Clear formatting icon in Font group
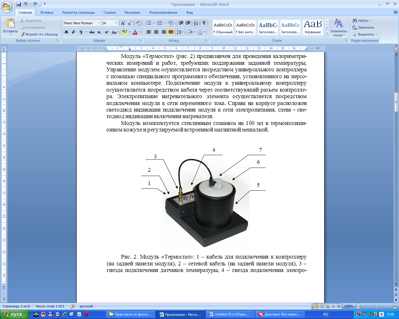The image size is (399, 319). 138,23
